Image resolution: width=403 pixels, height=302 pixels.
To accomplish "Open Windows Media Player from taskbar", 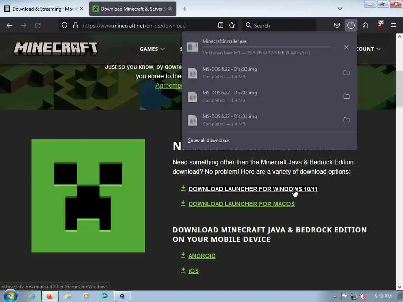I will 86,296.
